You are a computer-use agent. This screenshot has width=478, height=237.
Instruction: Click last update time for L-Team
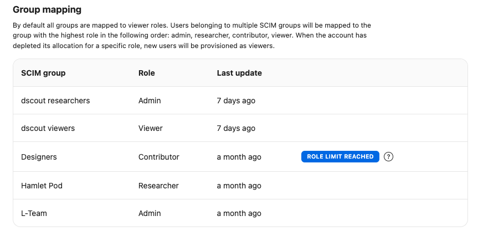(x=239, y=213)
